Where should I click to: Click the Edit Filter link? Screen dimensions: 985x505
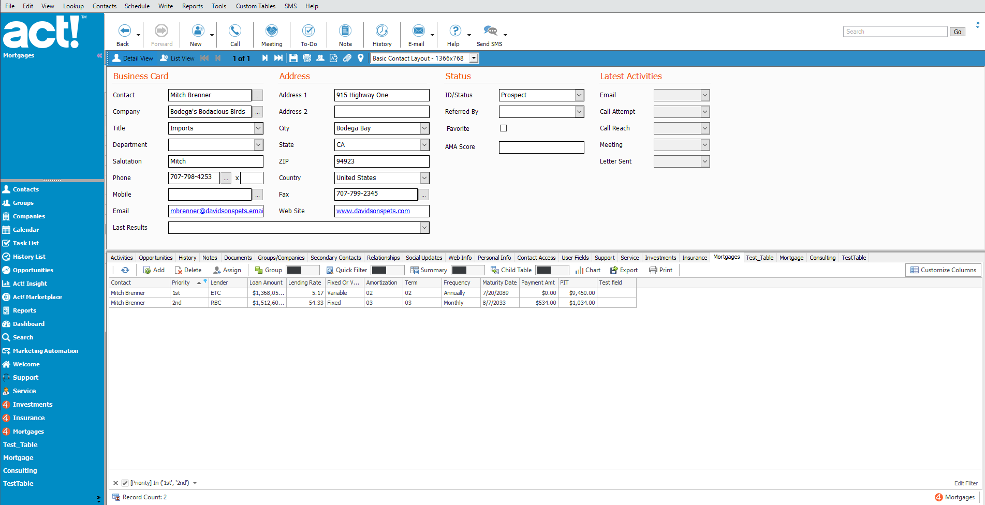[x=966, y=483]
